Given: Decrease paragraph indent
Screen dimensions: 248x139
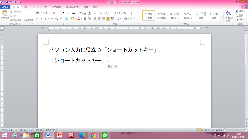Looking at the screenshot, I should point(115,13).
